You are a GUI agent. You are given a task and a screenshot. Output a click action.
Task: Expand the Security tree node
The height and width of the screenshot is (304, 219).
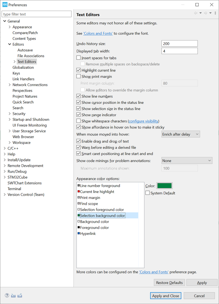(x=9, y=114)
